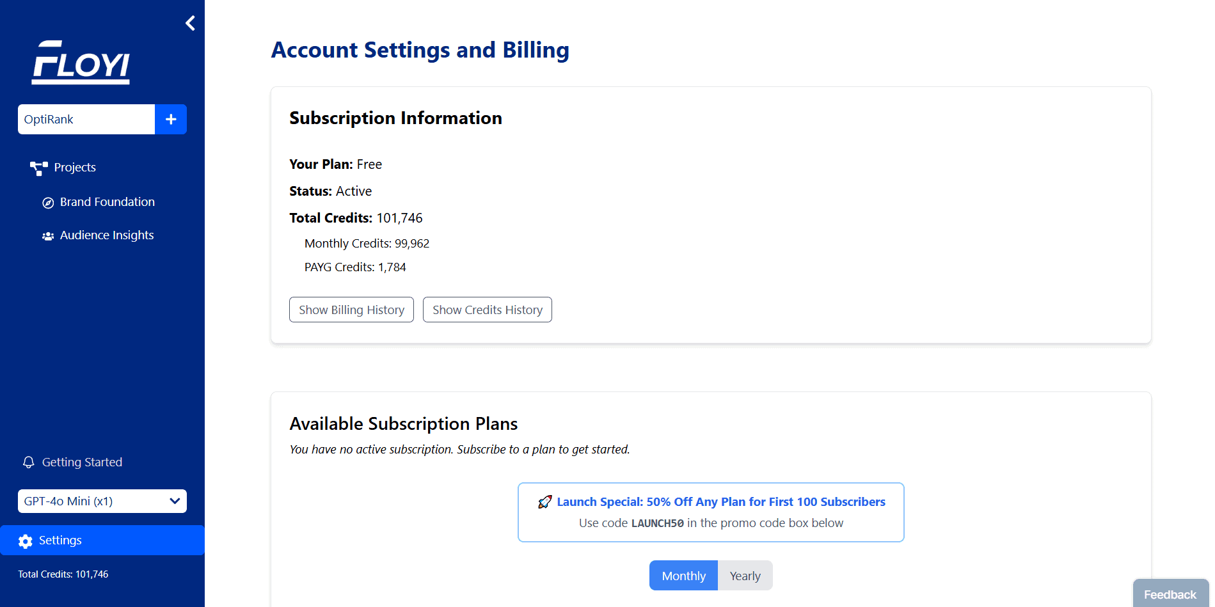
Task: Click the Brand Foundation compass icon
Action: (48, 203)
